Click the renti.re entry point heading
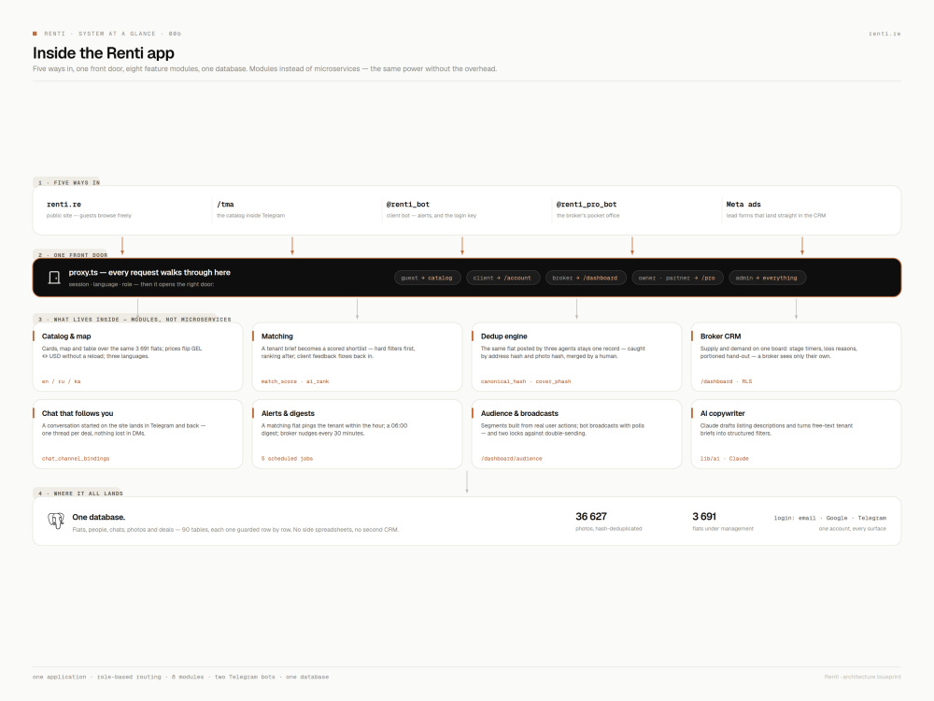The image size is (934, 701). [x=64, y=205]
